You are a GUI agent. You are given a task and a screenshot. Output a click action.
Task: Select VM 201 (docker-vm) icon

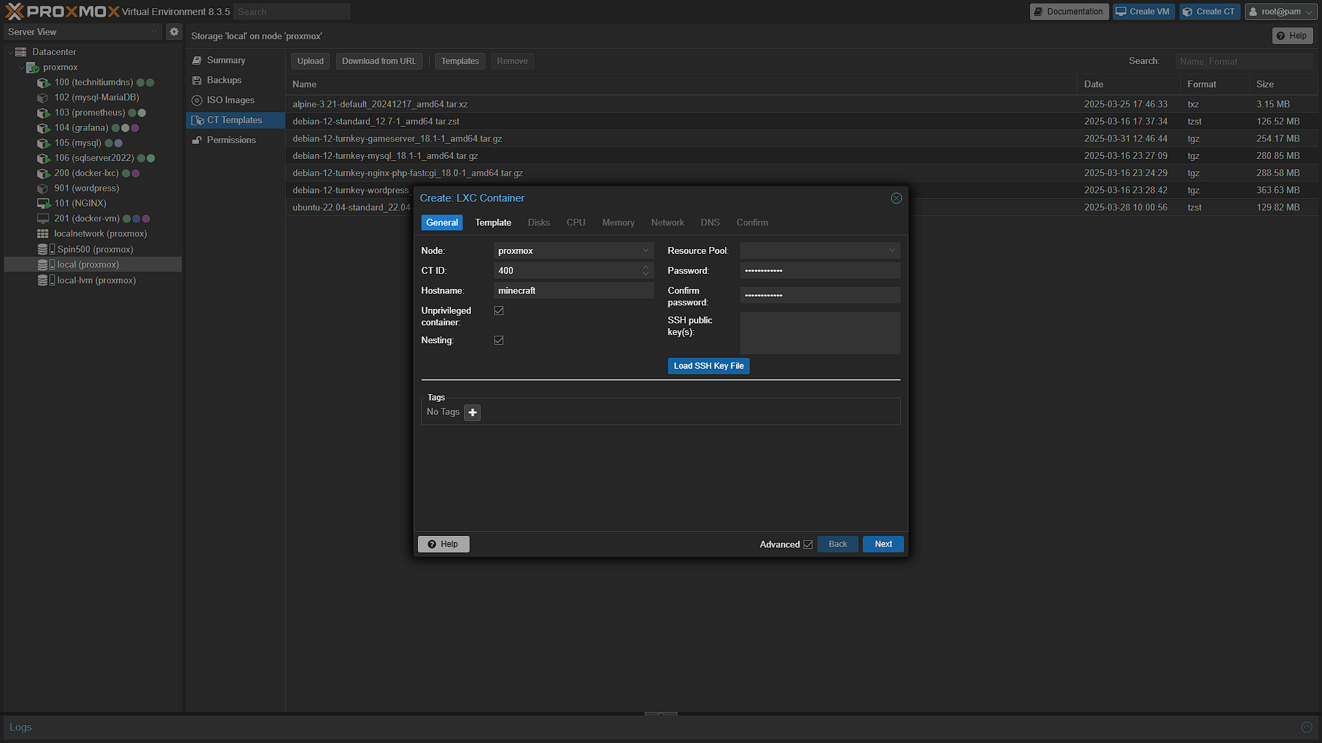pyautogui.click(x=43, y=219)
